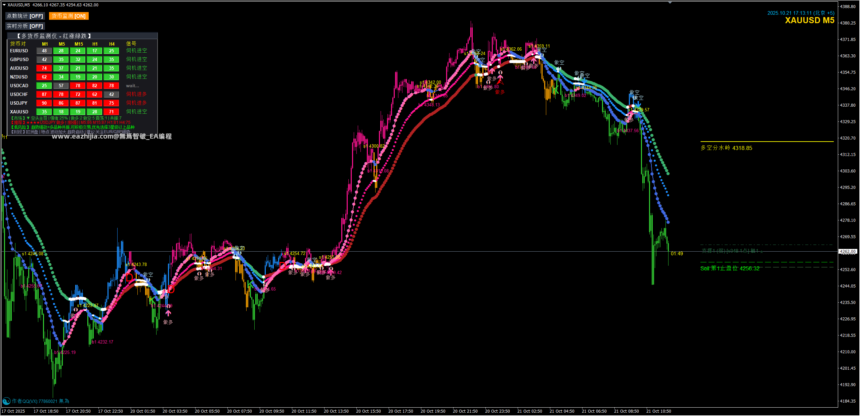Open the XAUUSD,M5 chart title dropdown arrow
The height and width of the screenshot is (416, 860).
(x=4, y=5)
